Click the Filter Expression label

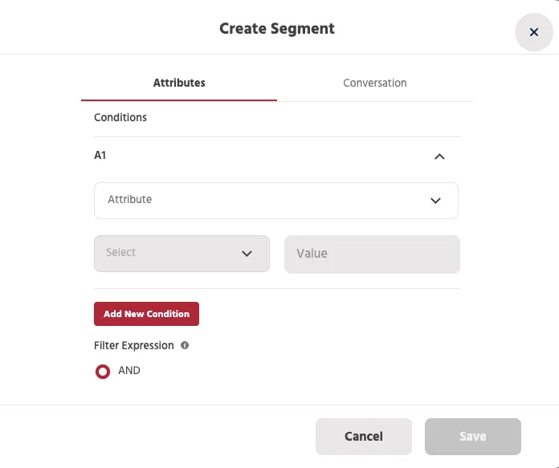tap(133, 345)
